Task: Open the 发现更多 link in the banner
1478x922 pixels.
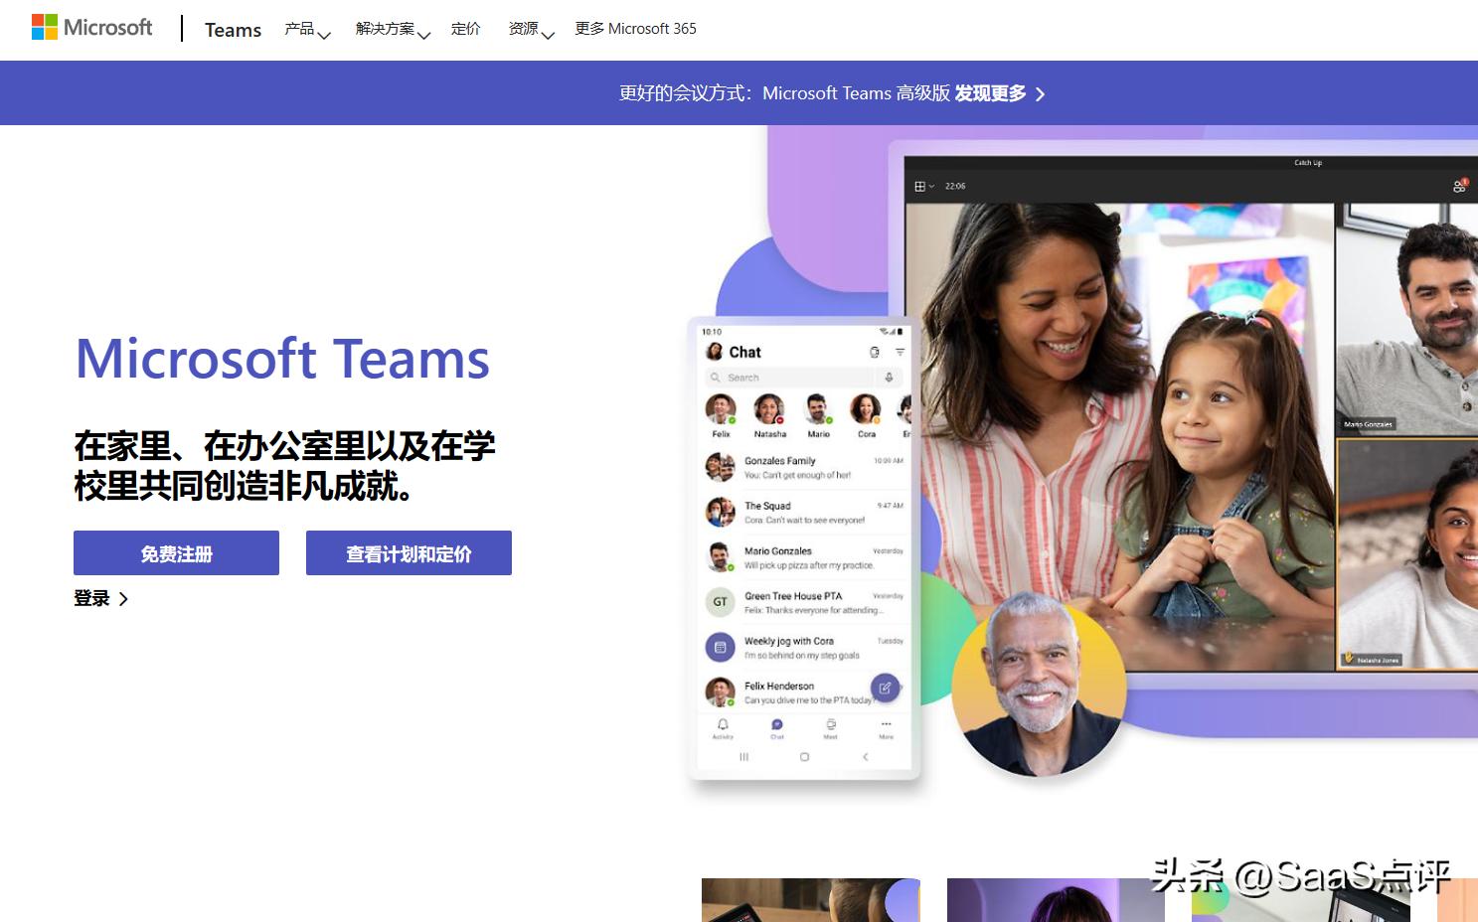Action: point(990,92)
